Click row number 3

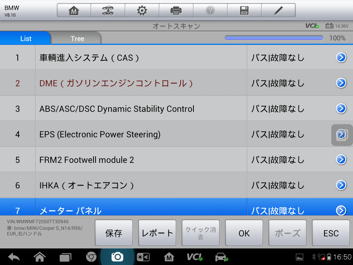18,109
